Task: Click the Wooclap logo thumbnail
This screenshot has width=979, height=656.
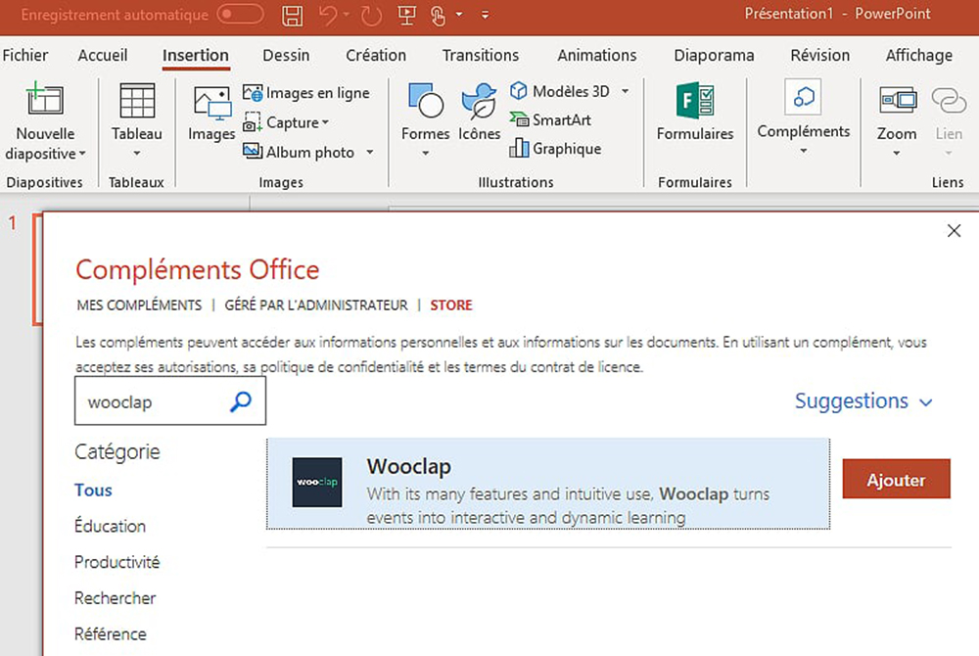Action: click(317, 482)
